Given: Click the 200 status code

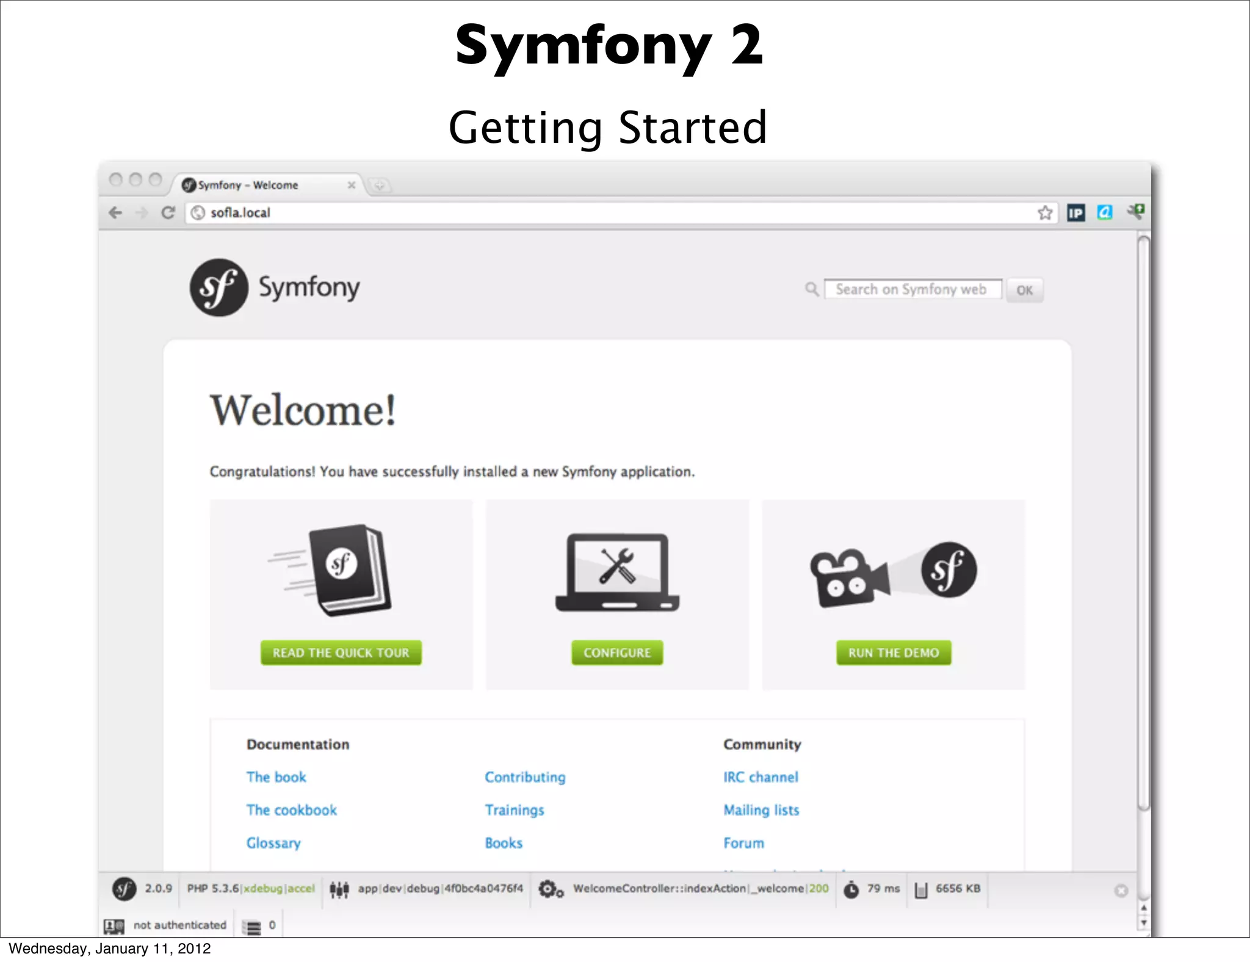Looking at the screenshot, I should point(818,889).
